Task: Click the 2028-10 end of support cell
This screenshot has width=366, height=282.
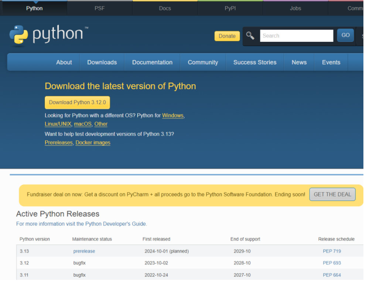Action: [x=242, y=263]
